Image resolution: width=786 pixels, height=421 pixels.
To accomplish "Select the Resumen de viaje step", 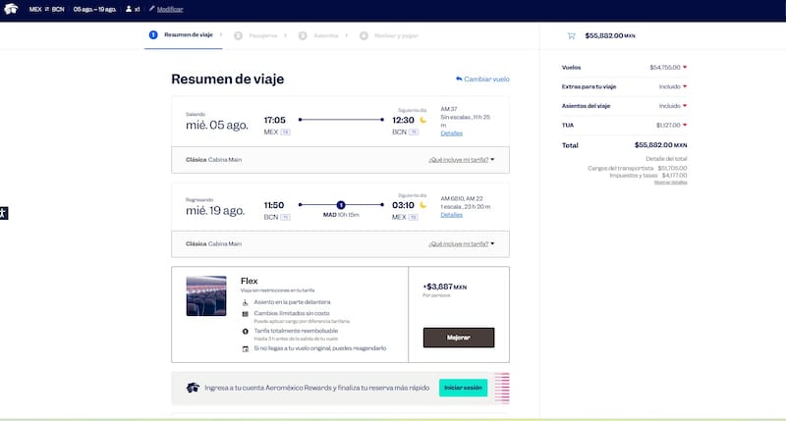I will pos(183,35).
